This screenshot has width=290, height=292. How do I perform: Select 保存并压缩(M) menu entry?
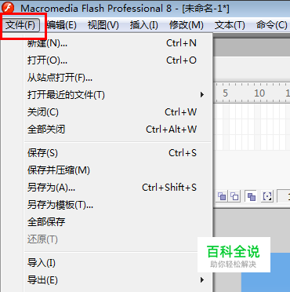[x=118, y=170]
